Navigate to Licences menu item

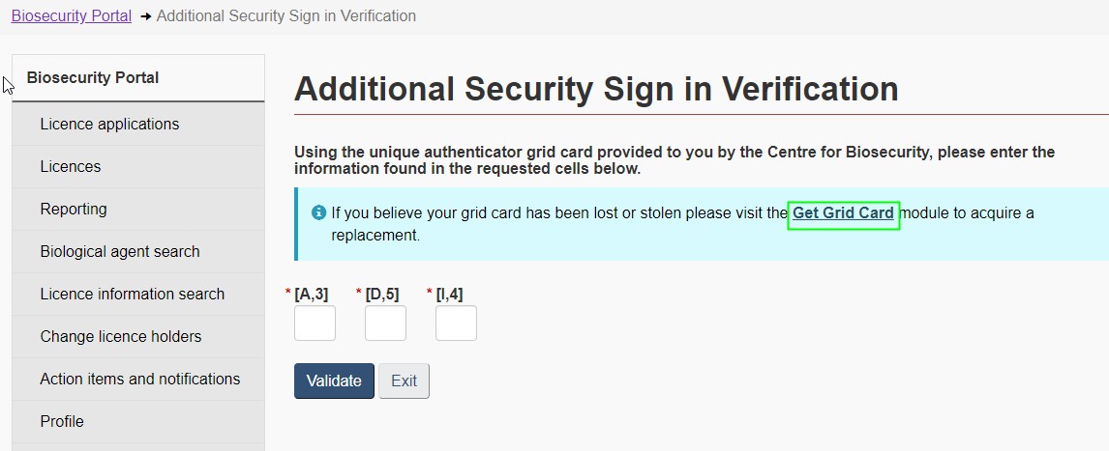(x=71, y=167)
